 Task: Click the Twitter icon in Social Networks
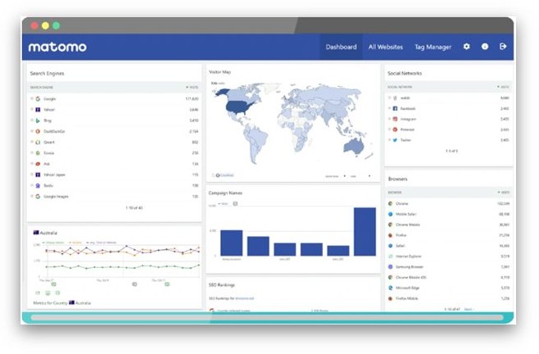395,140
